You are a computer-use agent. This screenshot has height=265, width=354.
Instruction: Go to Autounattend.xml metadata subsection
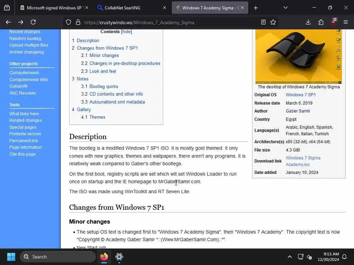pyautogui.click(x=117, y=102)
